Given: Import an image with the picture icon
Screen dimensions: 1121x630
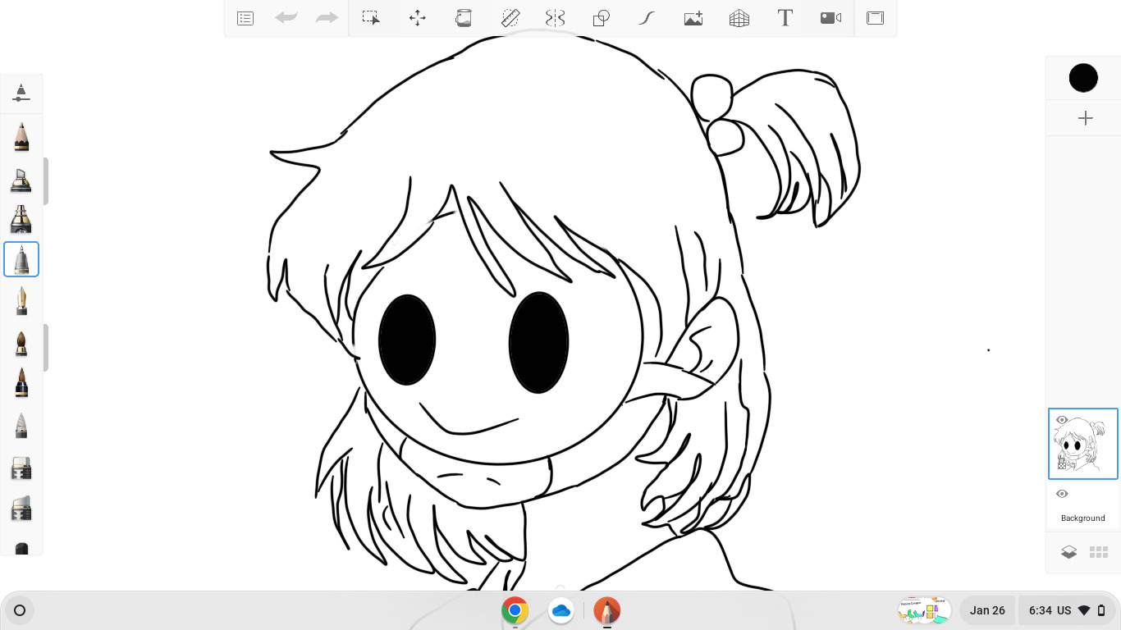Looking at the screenshot, I should (x=693, y=18).
